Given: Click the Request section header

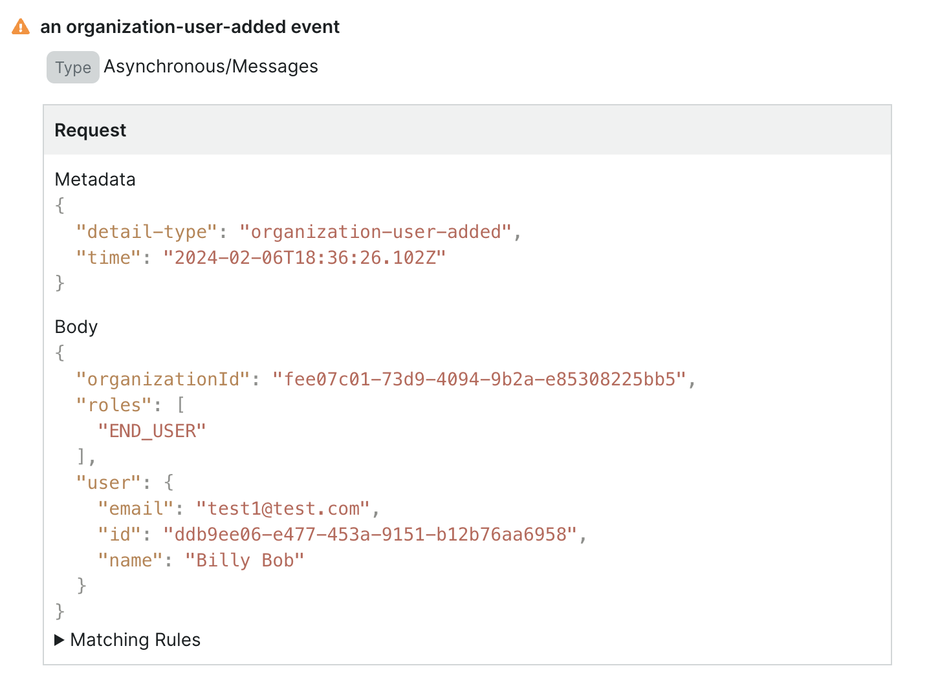Looking at the screenshot, I should (x=90, y=130).
